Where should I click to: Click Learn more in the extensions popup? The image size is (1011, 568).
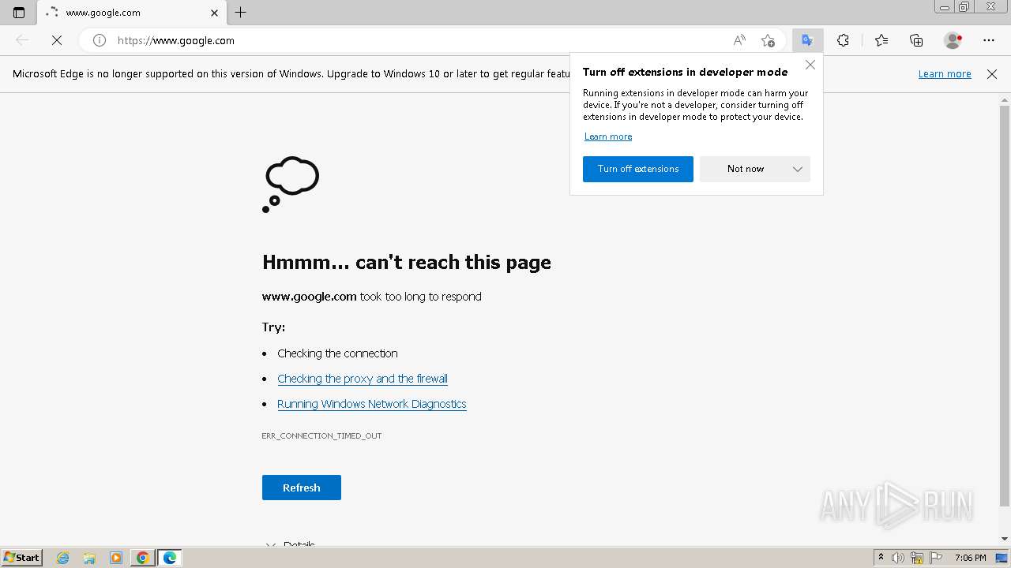coord(608,136)
